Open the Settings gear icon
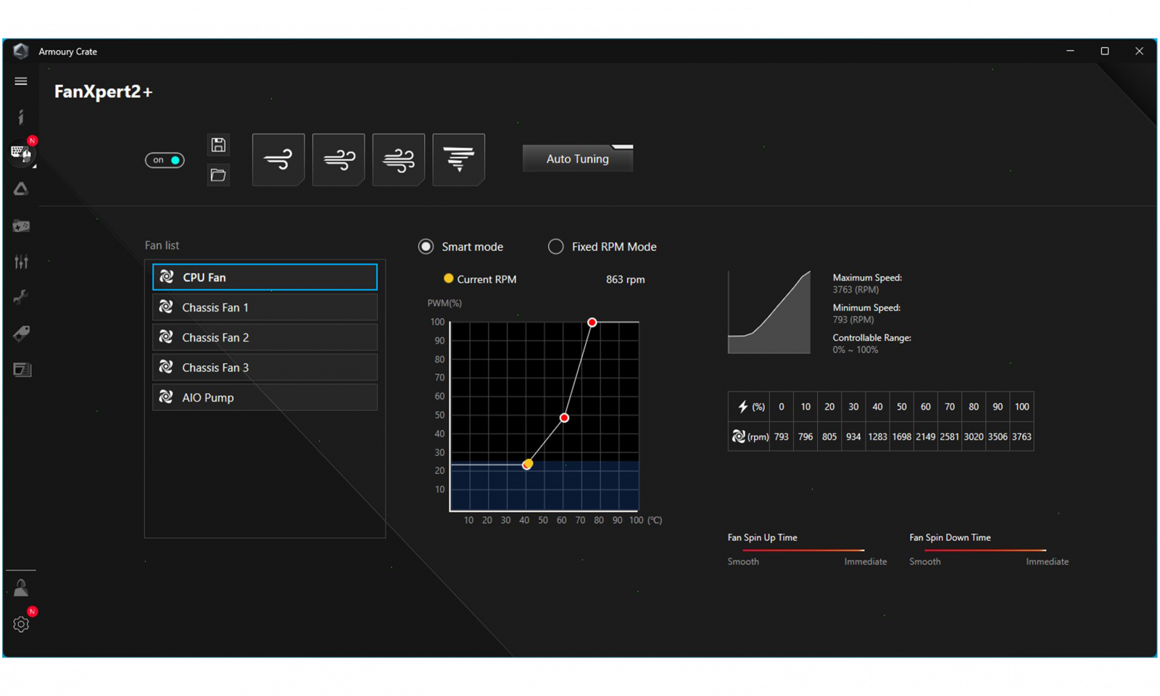This screenshot has width=1160, height=696. 21,624
